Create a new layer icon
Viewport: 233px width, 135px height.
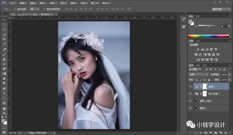point(221,133)
